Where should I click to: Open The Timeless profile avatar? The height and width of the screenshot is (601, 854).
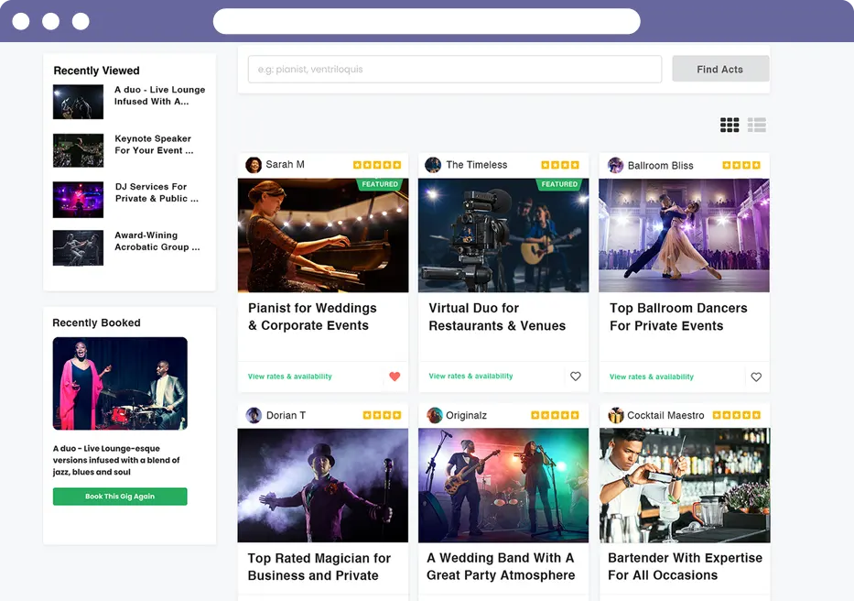point(433,165)
